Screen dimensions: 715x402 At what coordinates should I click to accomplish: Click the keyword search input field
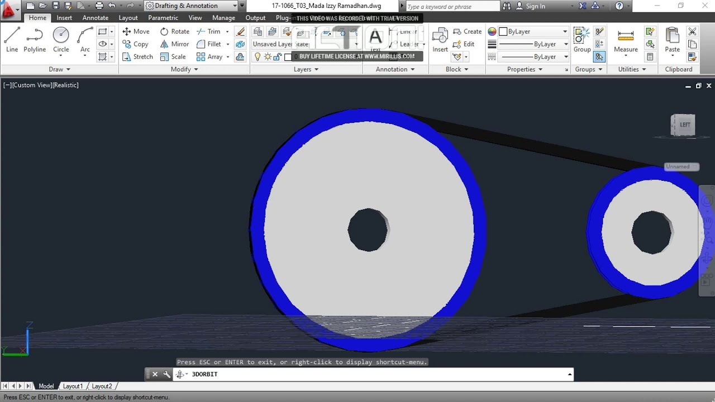(x=452, y=6)
